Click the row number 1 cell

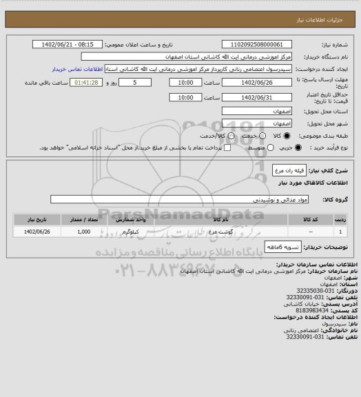tap(340, 232)
